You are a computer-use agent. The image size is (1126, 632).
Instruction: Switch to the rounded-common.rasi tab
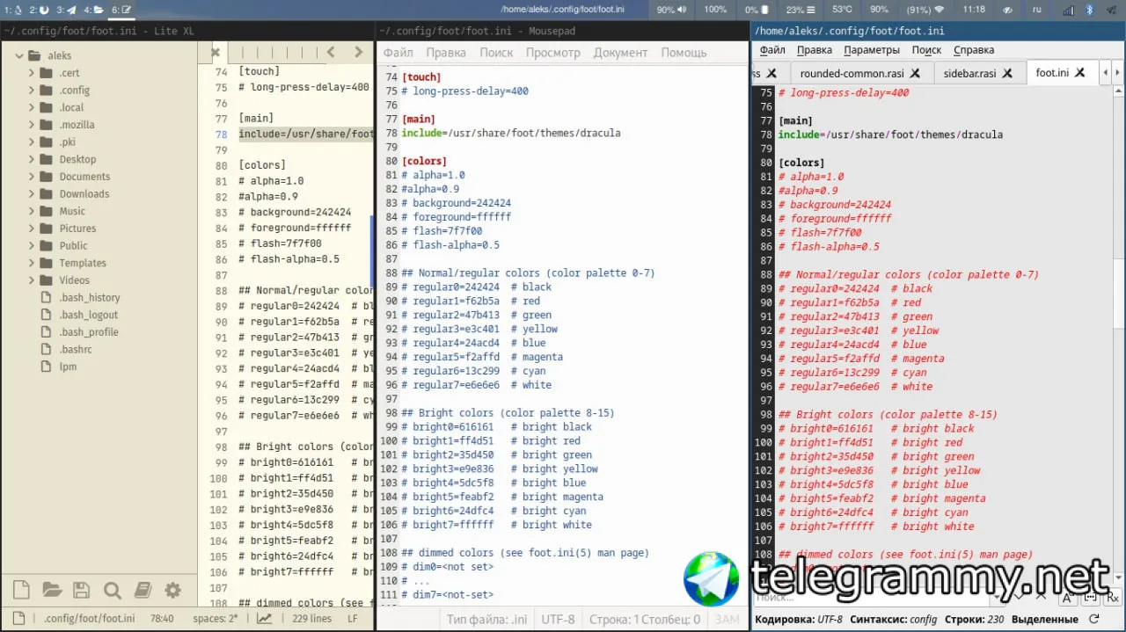[x=852, y=73]
